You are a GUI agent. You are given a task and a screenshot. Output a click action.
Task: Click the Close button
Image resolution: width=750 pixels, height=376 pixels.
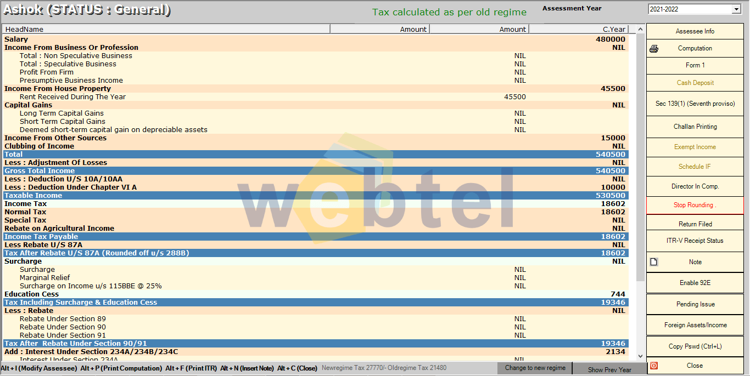pos(695,366)
